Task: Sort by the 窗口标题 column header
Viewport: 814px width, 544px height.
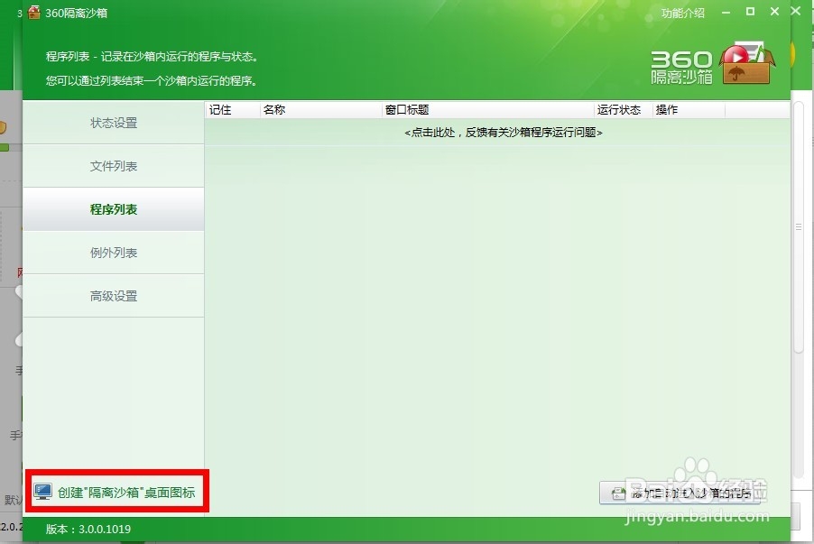Action: (488, 109)
